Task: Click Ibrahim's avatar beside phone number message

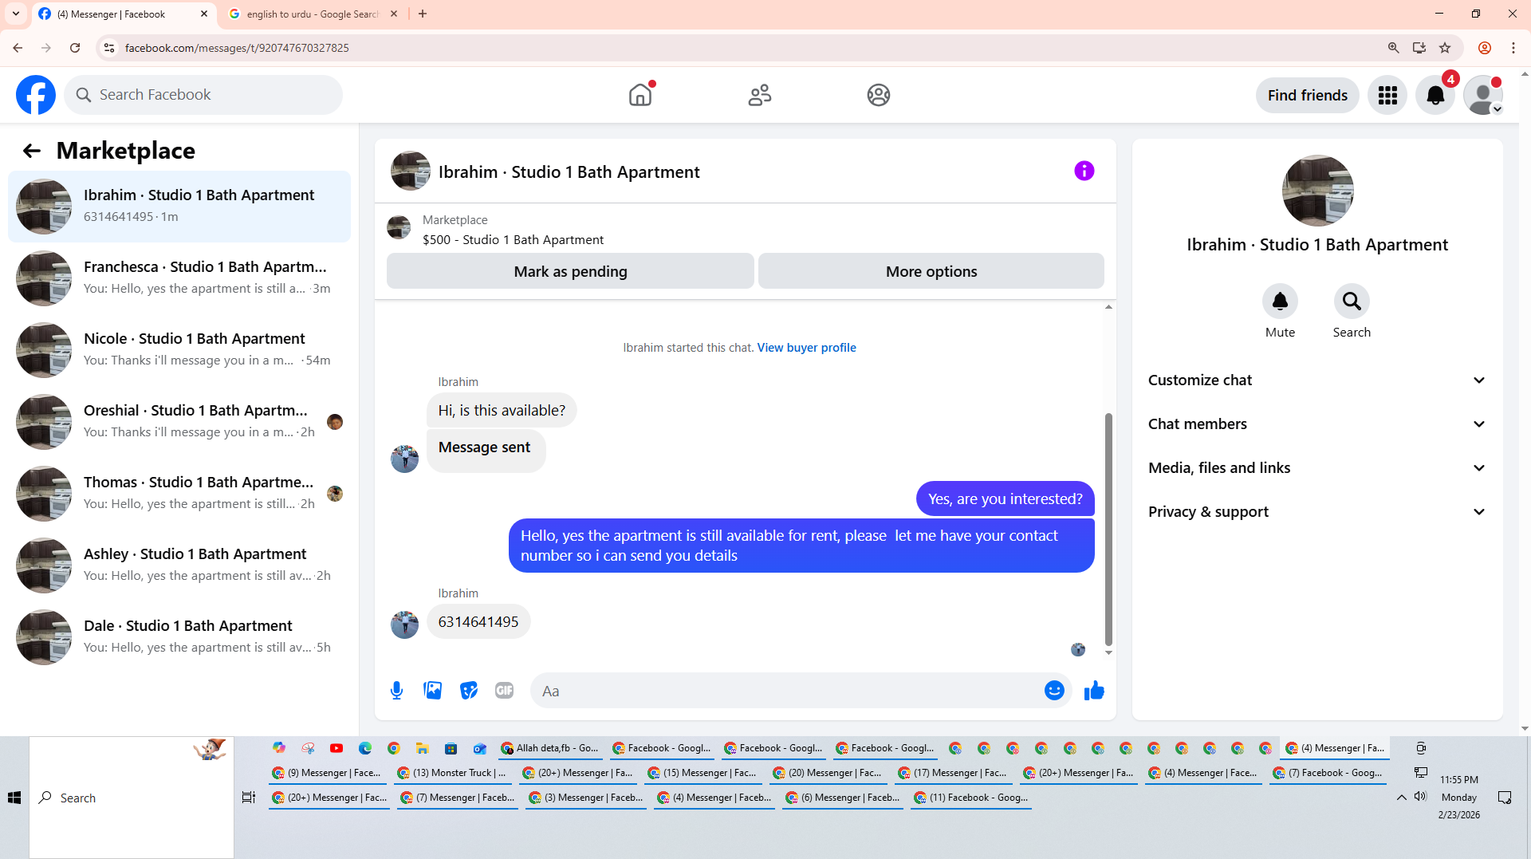Action: pyautogui.click(x=404, y=625)
